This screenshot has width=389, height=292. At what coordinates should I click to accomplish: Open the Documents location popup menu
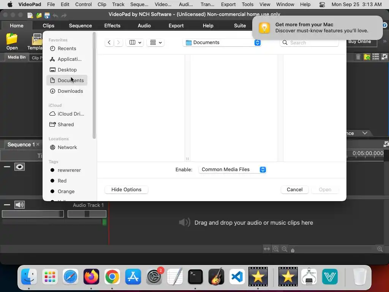(x=222, y=43)
